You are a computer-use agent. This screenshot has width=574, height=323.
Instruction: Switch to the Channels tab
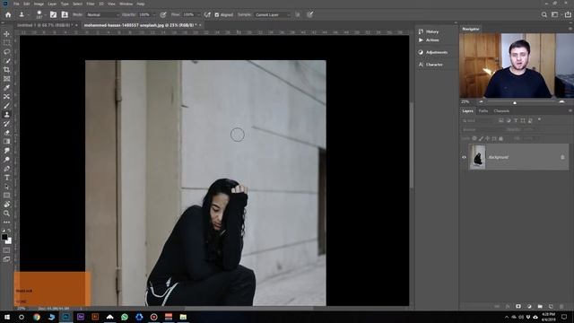[501, 110]
